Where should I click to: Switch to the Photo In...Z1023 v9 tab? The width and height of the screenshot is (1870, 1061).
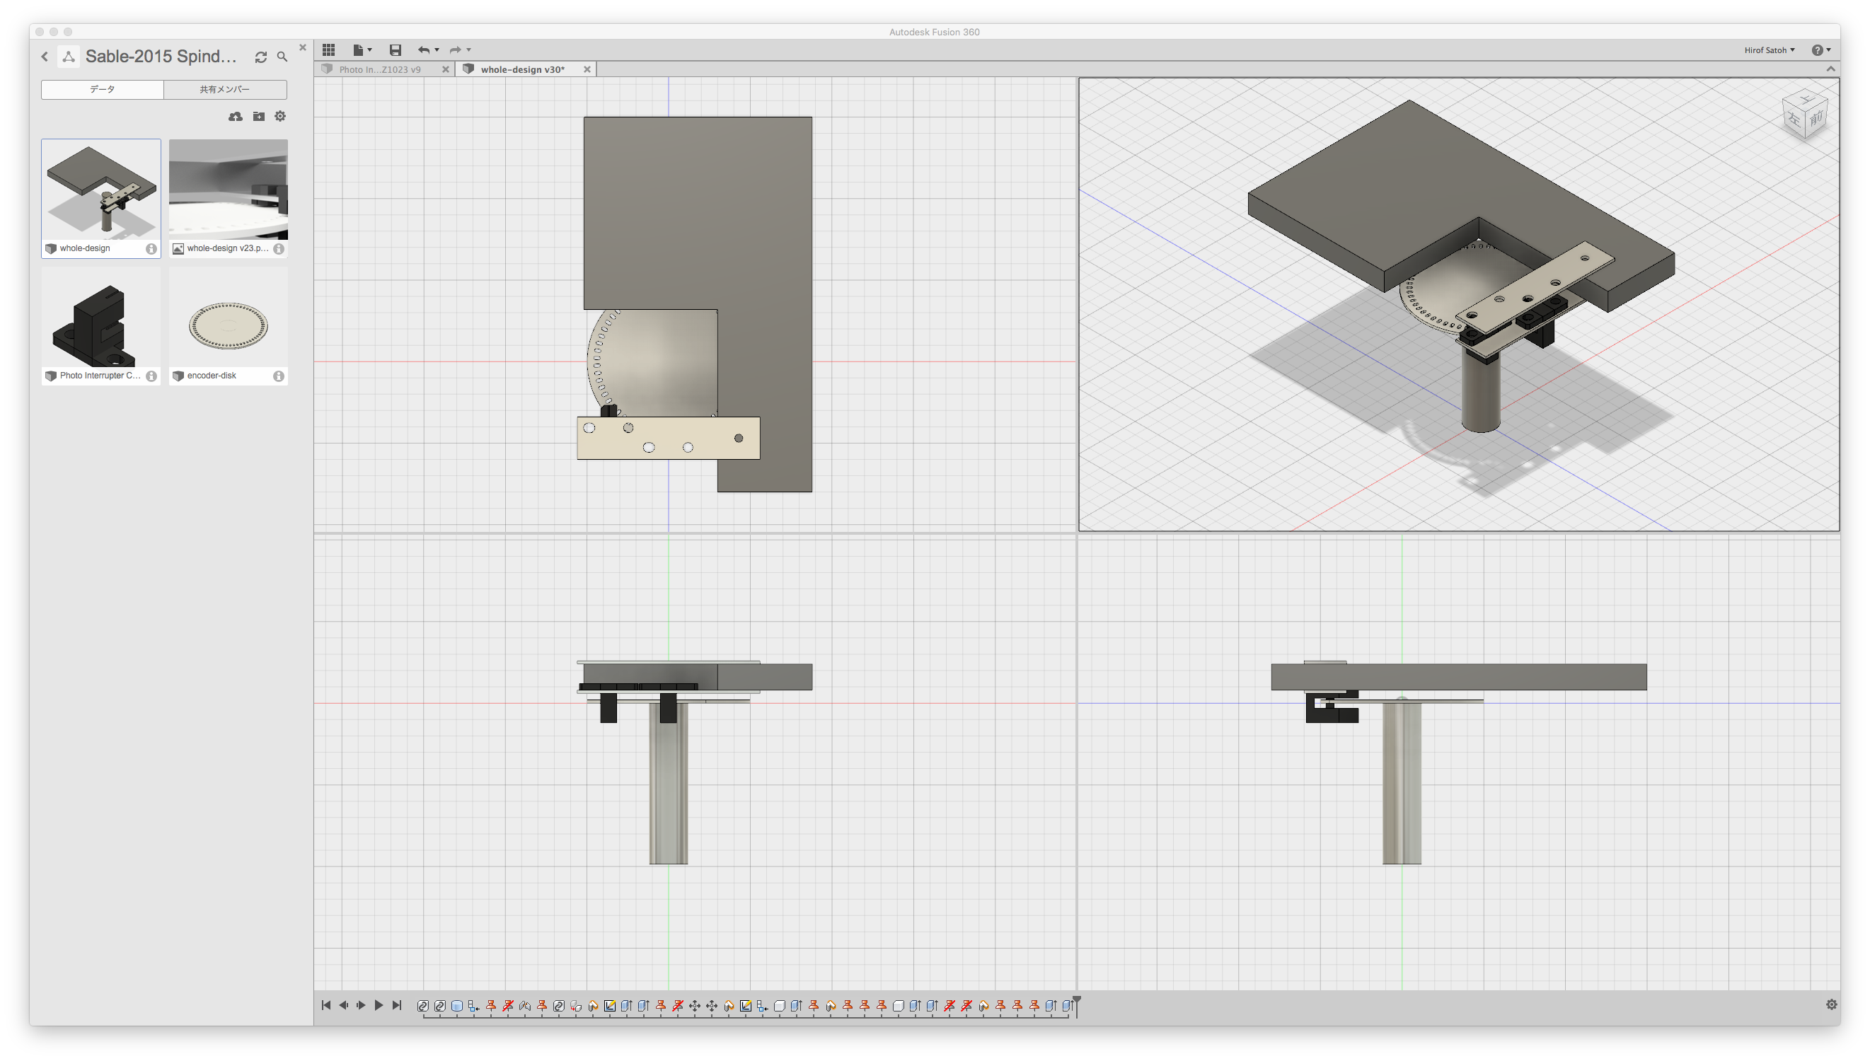click(x=380, y=69)
